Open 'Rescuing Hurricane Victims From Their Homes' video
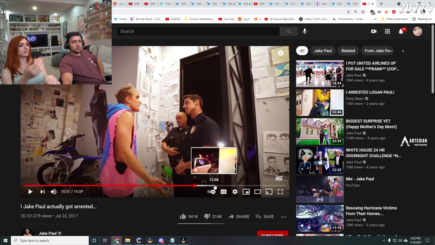Viewport: 435px width, 245px height. click(x=371, y=211)
